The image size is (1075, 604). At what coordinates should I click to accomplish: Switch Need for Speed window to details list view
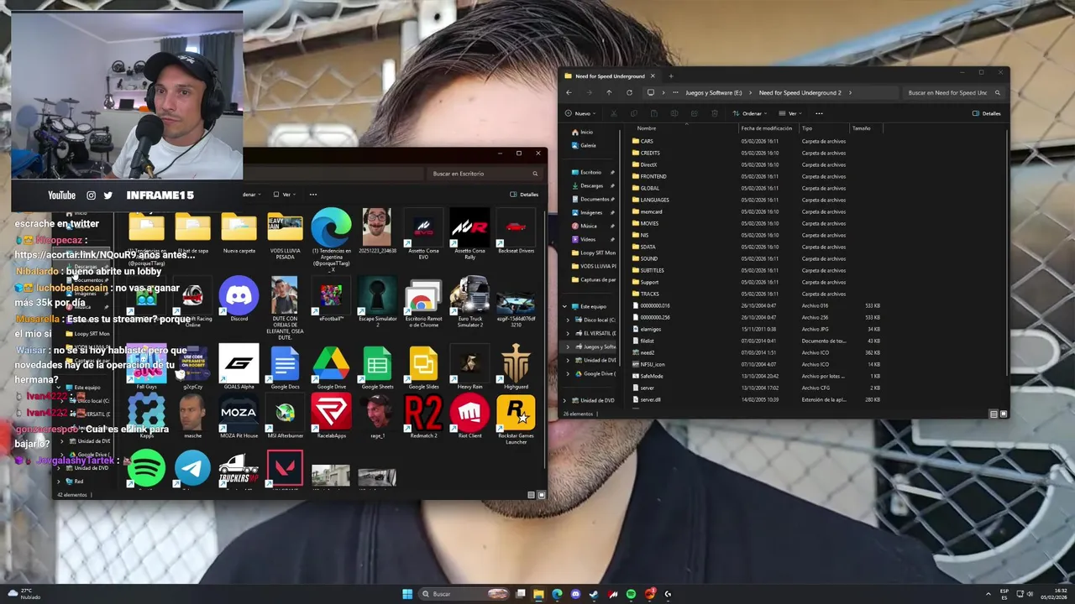(x=994, y=414)
